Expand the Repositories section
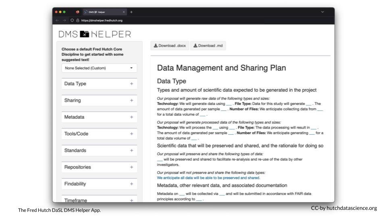The height and width of the screenshot is (217, 387). [99, 167]
